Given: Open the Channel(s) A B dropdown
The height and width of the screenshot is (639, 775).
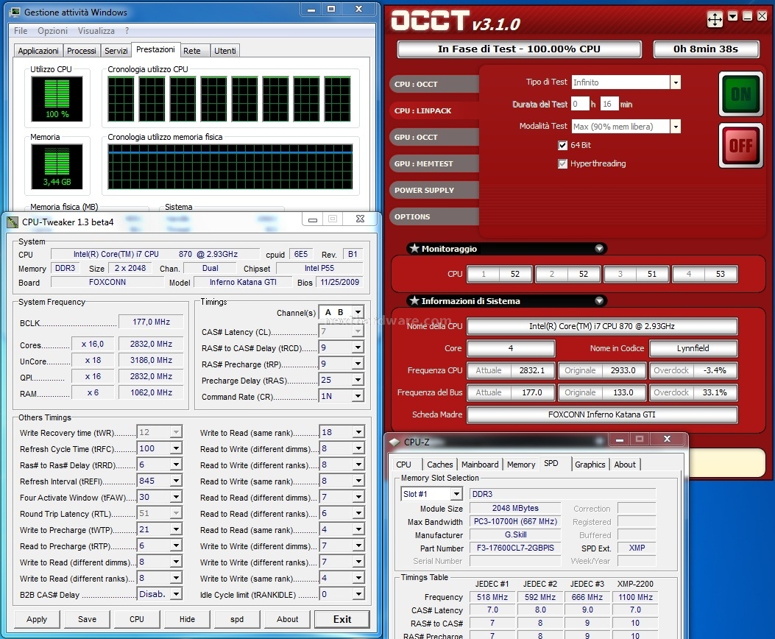Looking at the screenshot, I should [x=358, y=312].
